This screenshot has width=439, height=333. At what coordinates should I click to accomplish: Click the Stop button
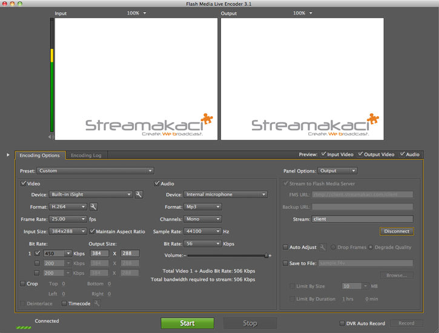pos(250,323)
